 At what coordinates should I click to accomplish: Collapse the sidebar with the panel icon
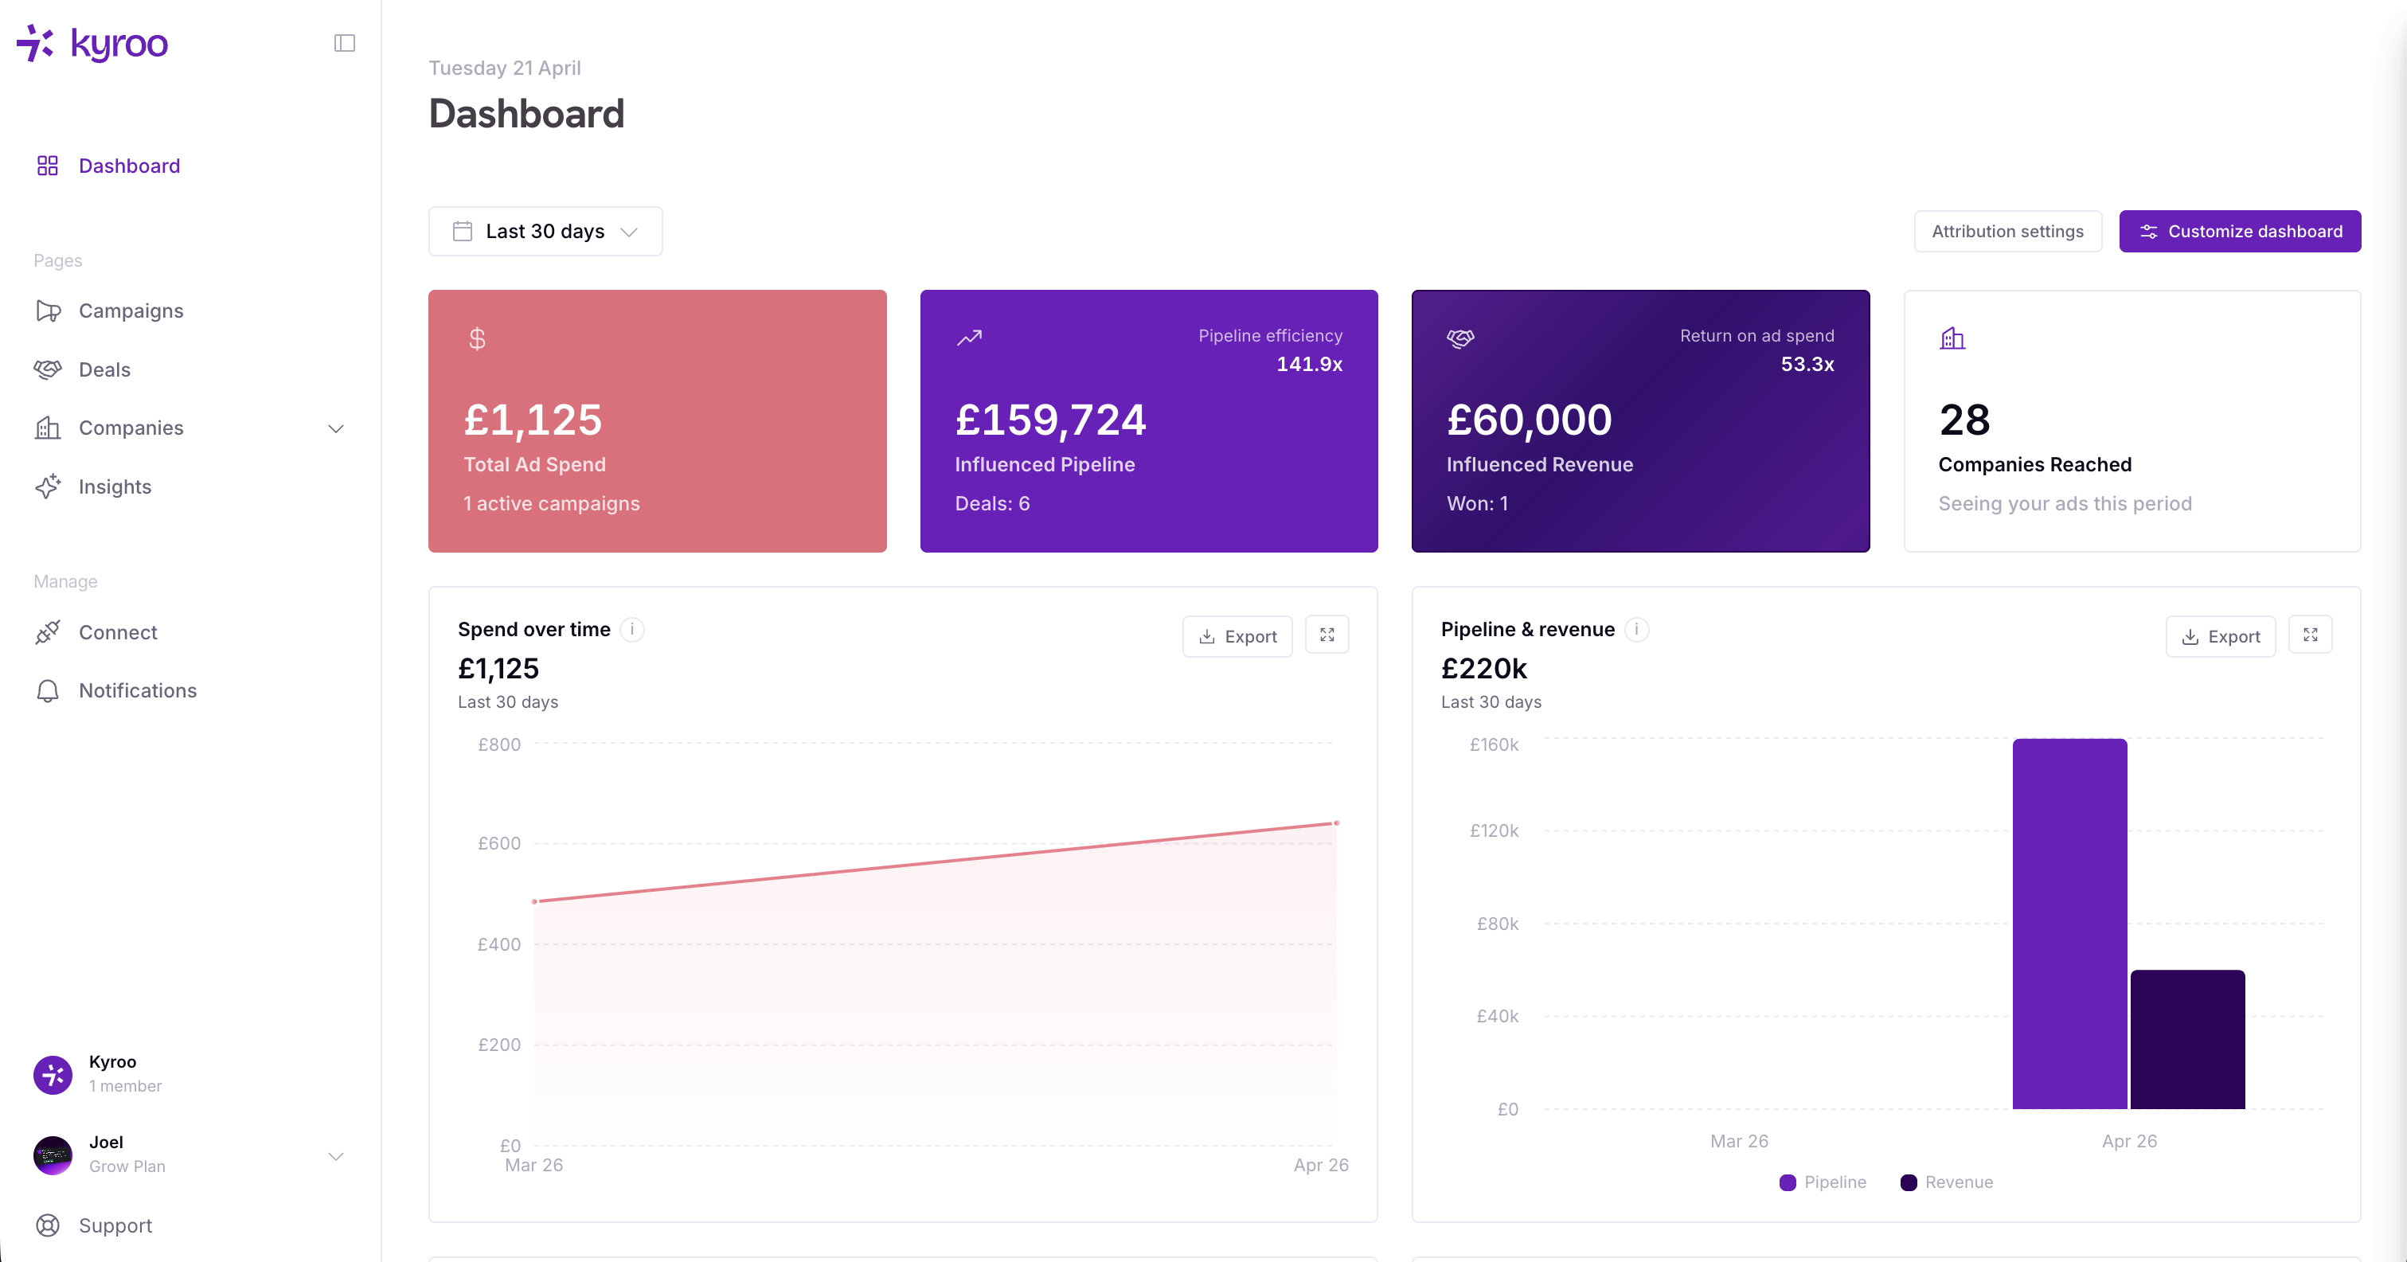344,43
